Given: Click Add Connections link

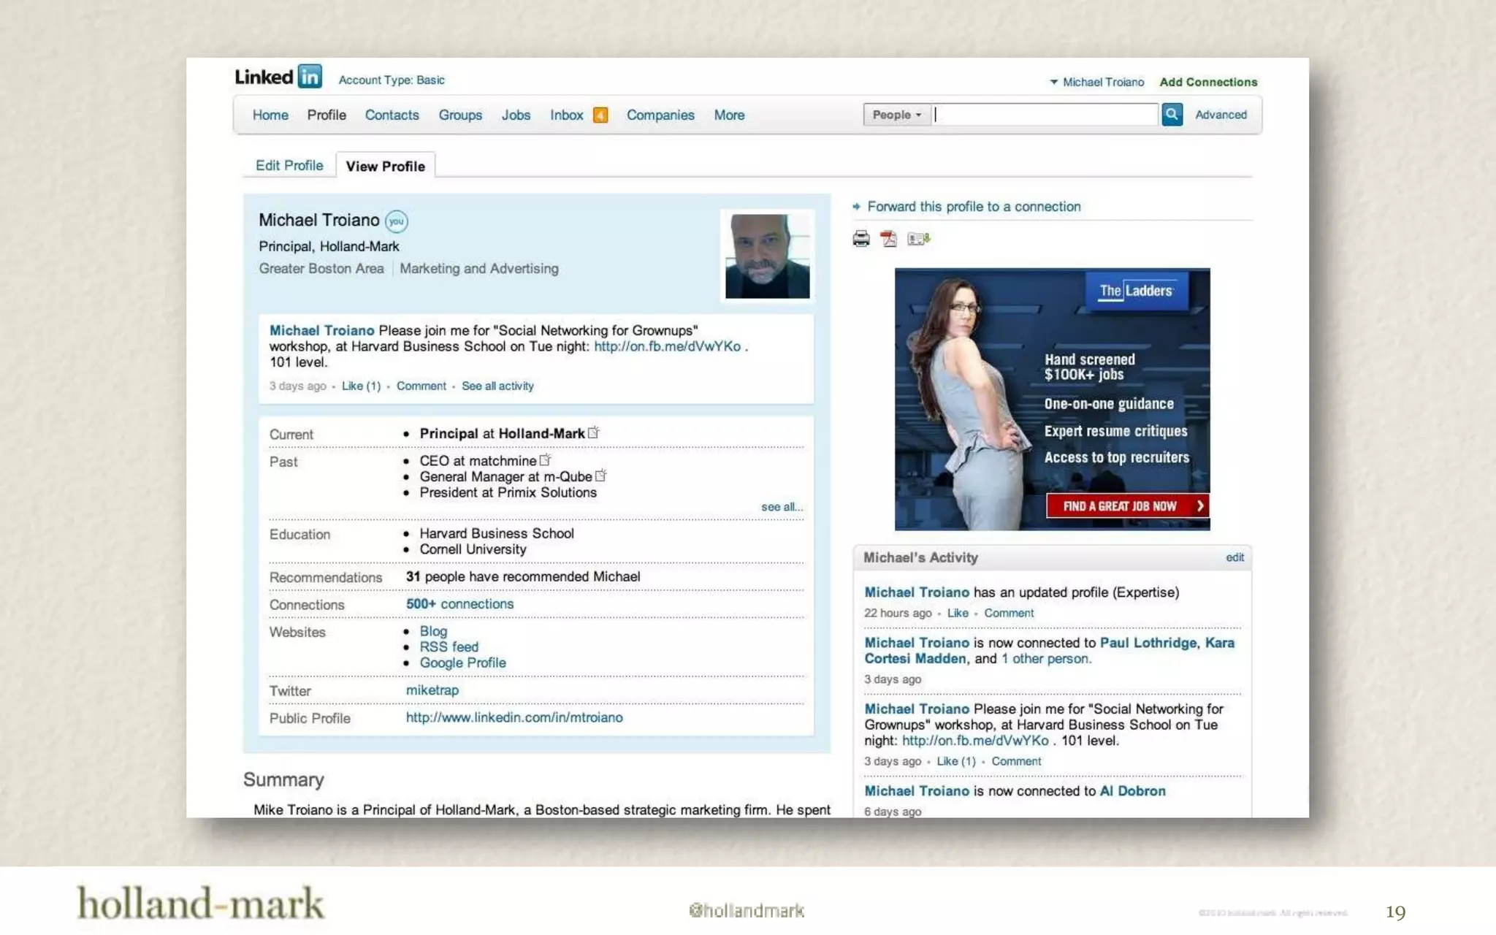Looking at the screenshot, I should (x=1208, y=82).
